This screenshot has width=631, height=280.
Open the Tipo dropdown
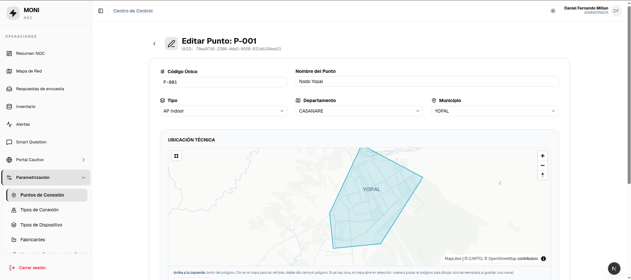click(224, 111)
